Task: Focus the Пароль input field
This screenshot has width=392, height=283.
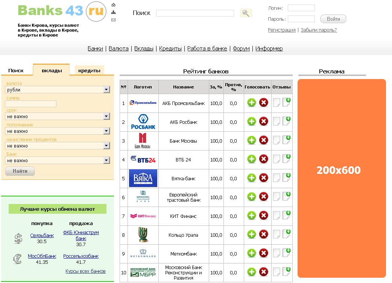Action: (x=301, y=19)
